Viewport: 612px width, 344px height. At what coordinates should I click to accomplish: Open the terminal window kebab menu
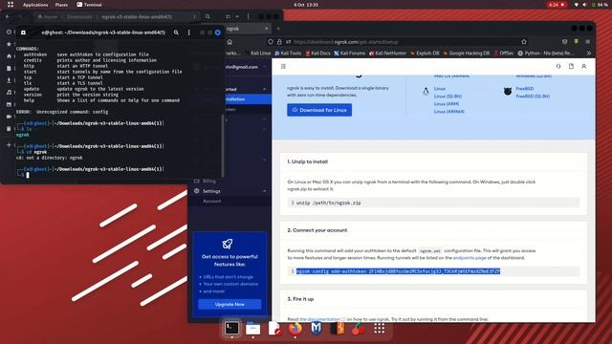click(189, 32)
